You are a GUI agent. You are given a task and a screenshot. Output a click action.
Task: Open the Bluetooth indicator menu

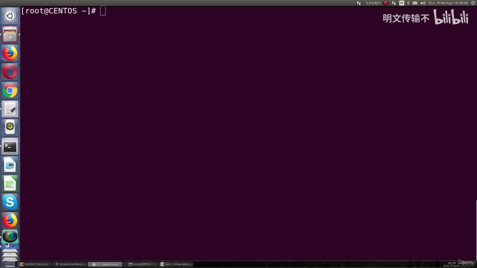point(408,3)
